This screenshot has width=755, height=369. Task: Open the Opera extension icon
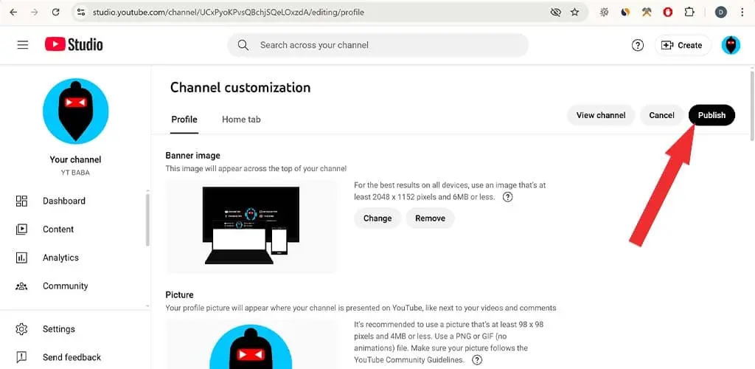point(668,13)
